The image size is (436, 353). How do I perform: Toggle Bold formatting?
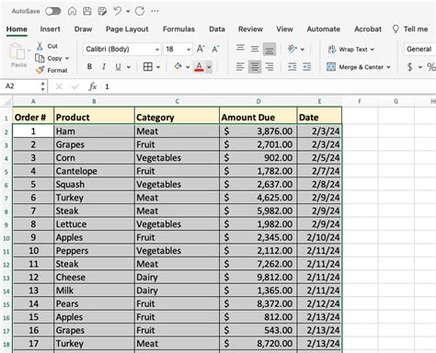coord(89,66)
